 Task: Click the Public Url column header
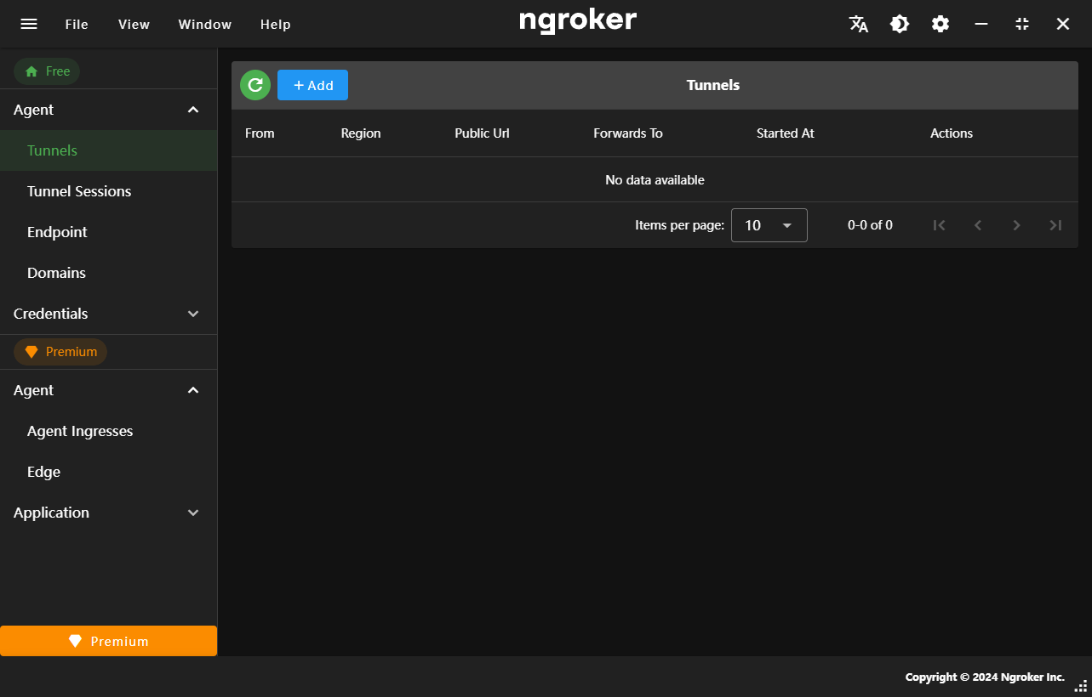[x=482, y=133]
